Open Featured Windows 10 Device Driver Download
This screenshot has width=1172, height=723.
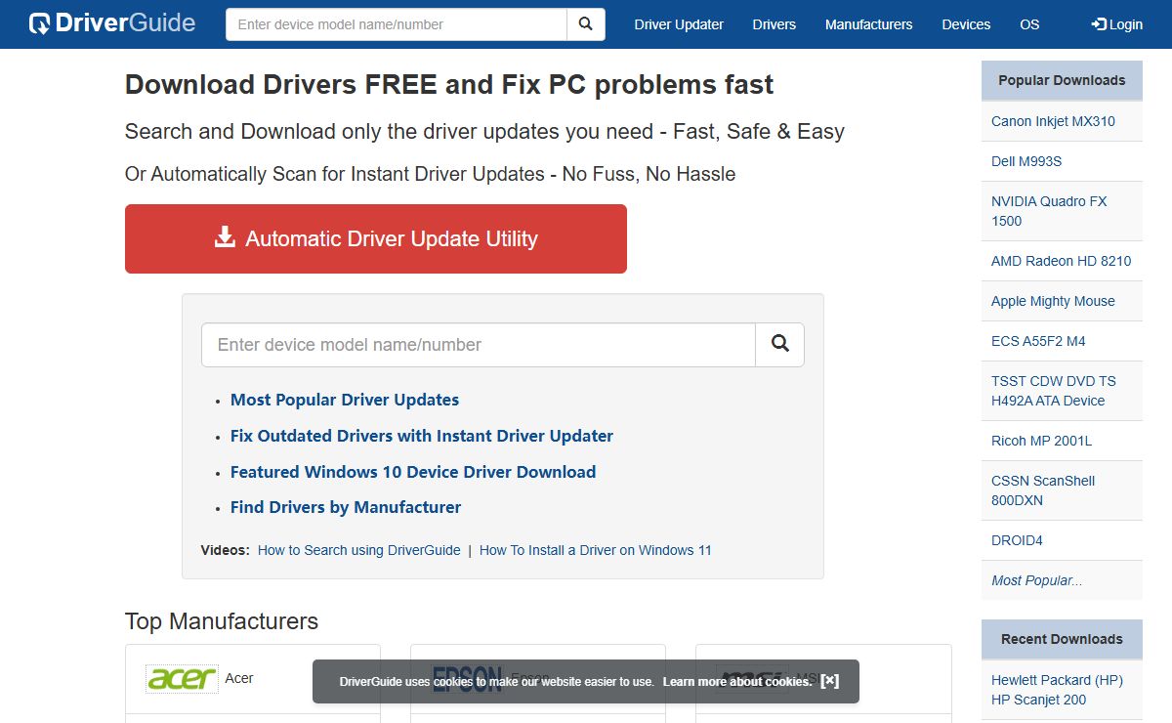tap(413, 472)
